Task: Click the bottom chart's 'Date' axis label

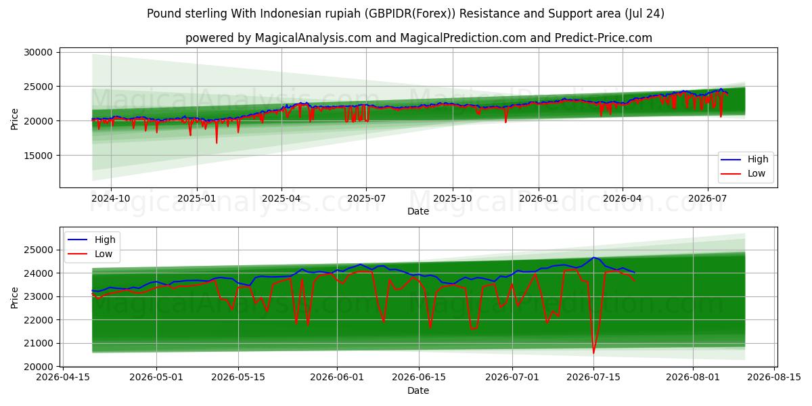Action: tap(418, 390)
